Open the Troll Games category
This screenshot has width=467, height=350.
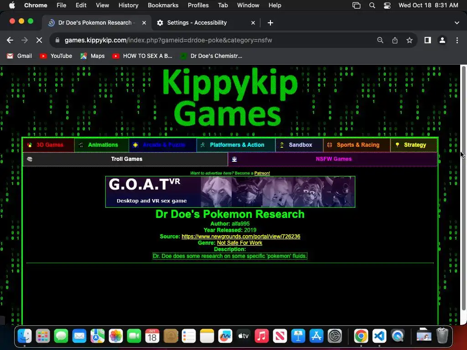click(125, 159)
